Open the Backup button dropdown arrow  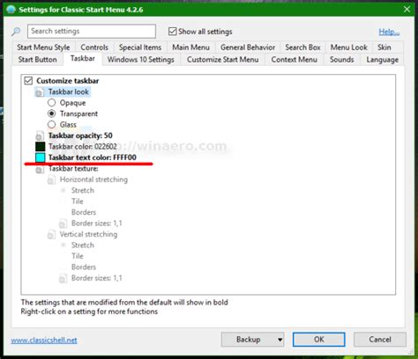click(x=280, y=340)
